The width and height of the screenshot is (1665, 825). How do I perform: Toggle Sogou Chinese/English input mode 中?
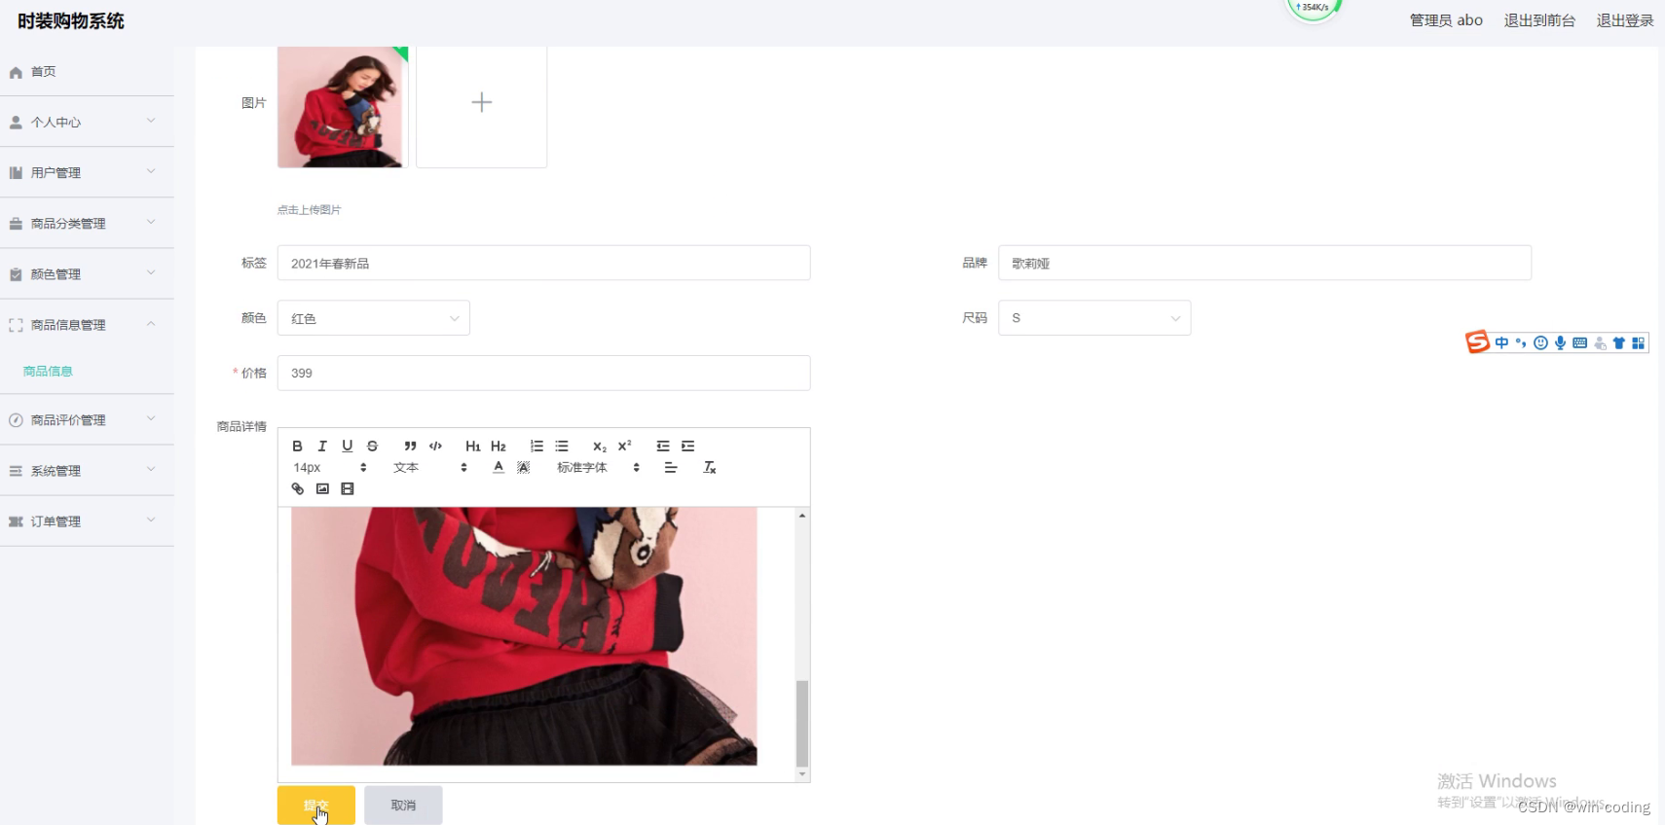[x=1501, y=342]
